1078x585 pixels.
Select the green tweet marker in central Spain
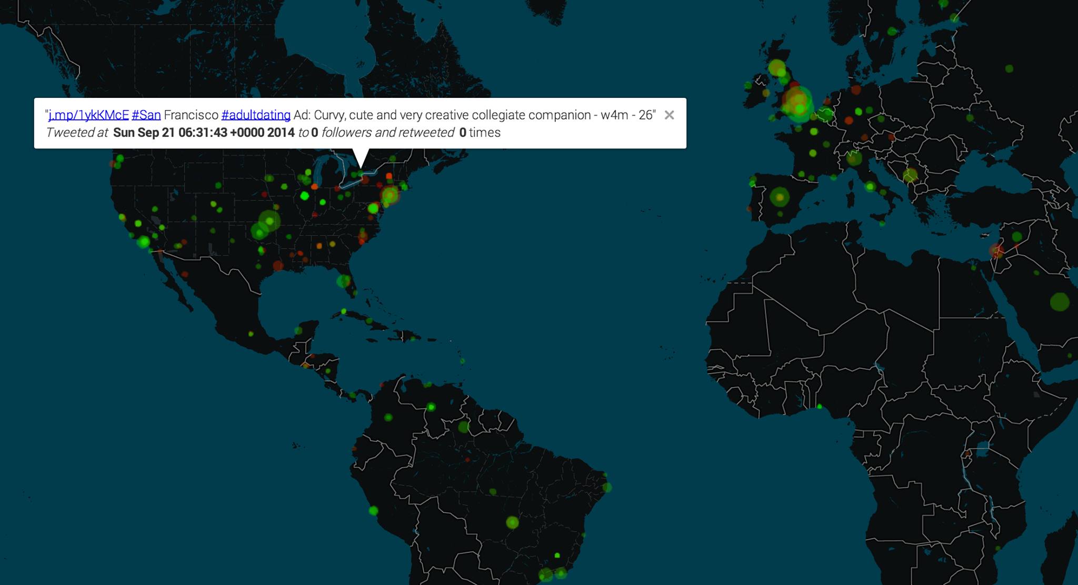780,197
